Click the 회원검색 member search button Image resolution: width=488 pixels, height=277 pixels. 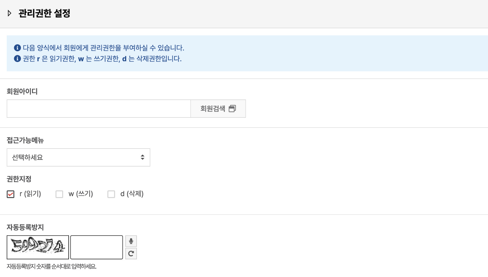click(218, 109)
